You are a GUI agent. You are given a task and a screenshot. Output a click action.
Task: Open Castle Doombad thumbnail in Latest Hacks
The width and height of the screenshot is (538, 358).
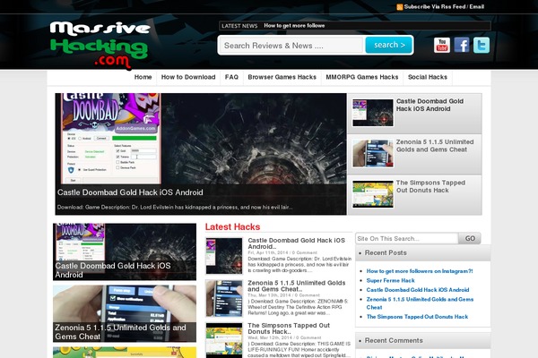[x=224, y=256]
